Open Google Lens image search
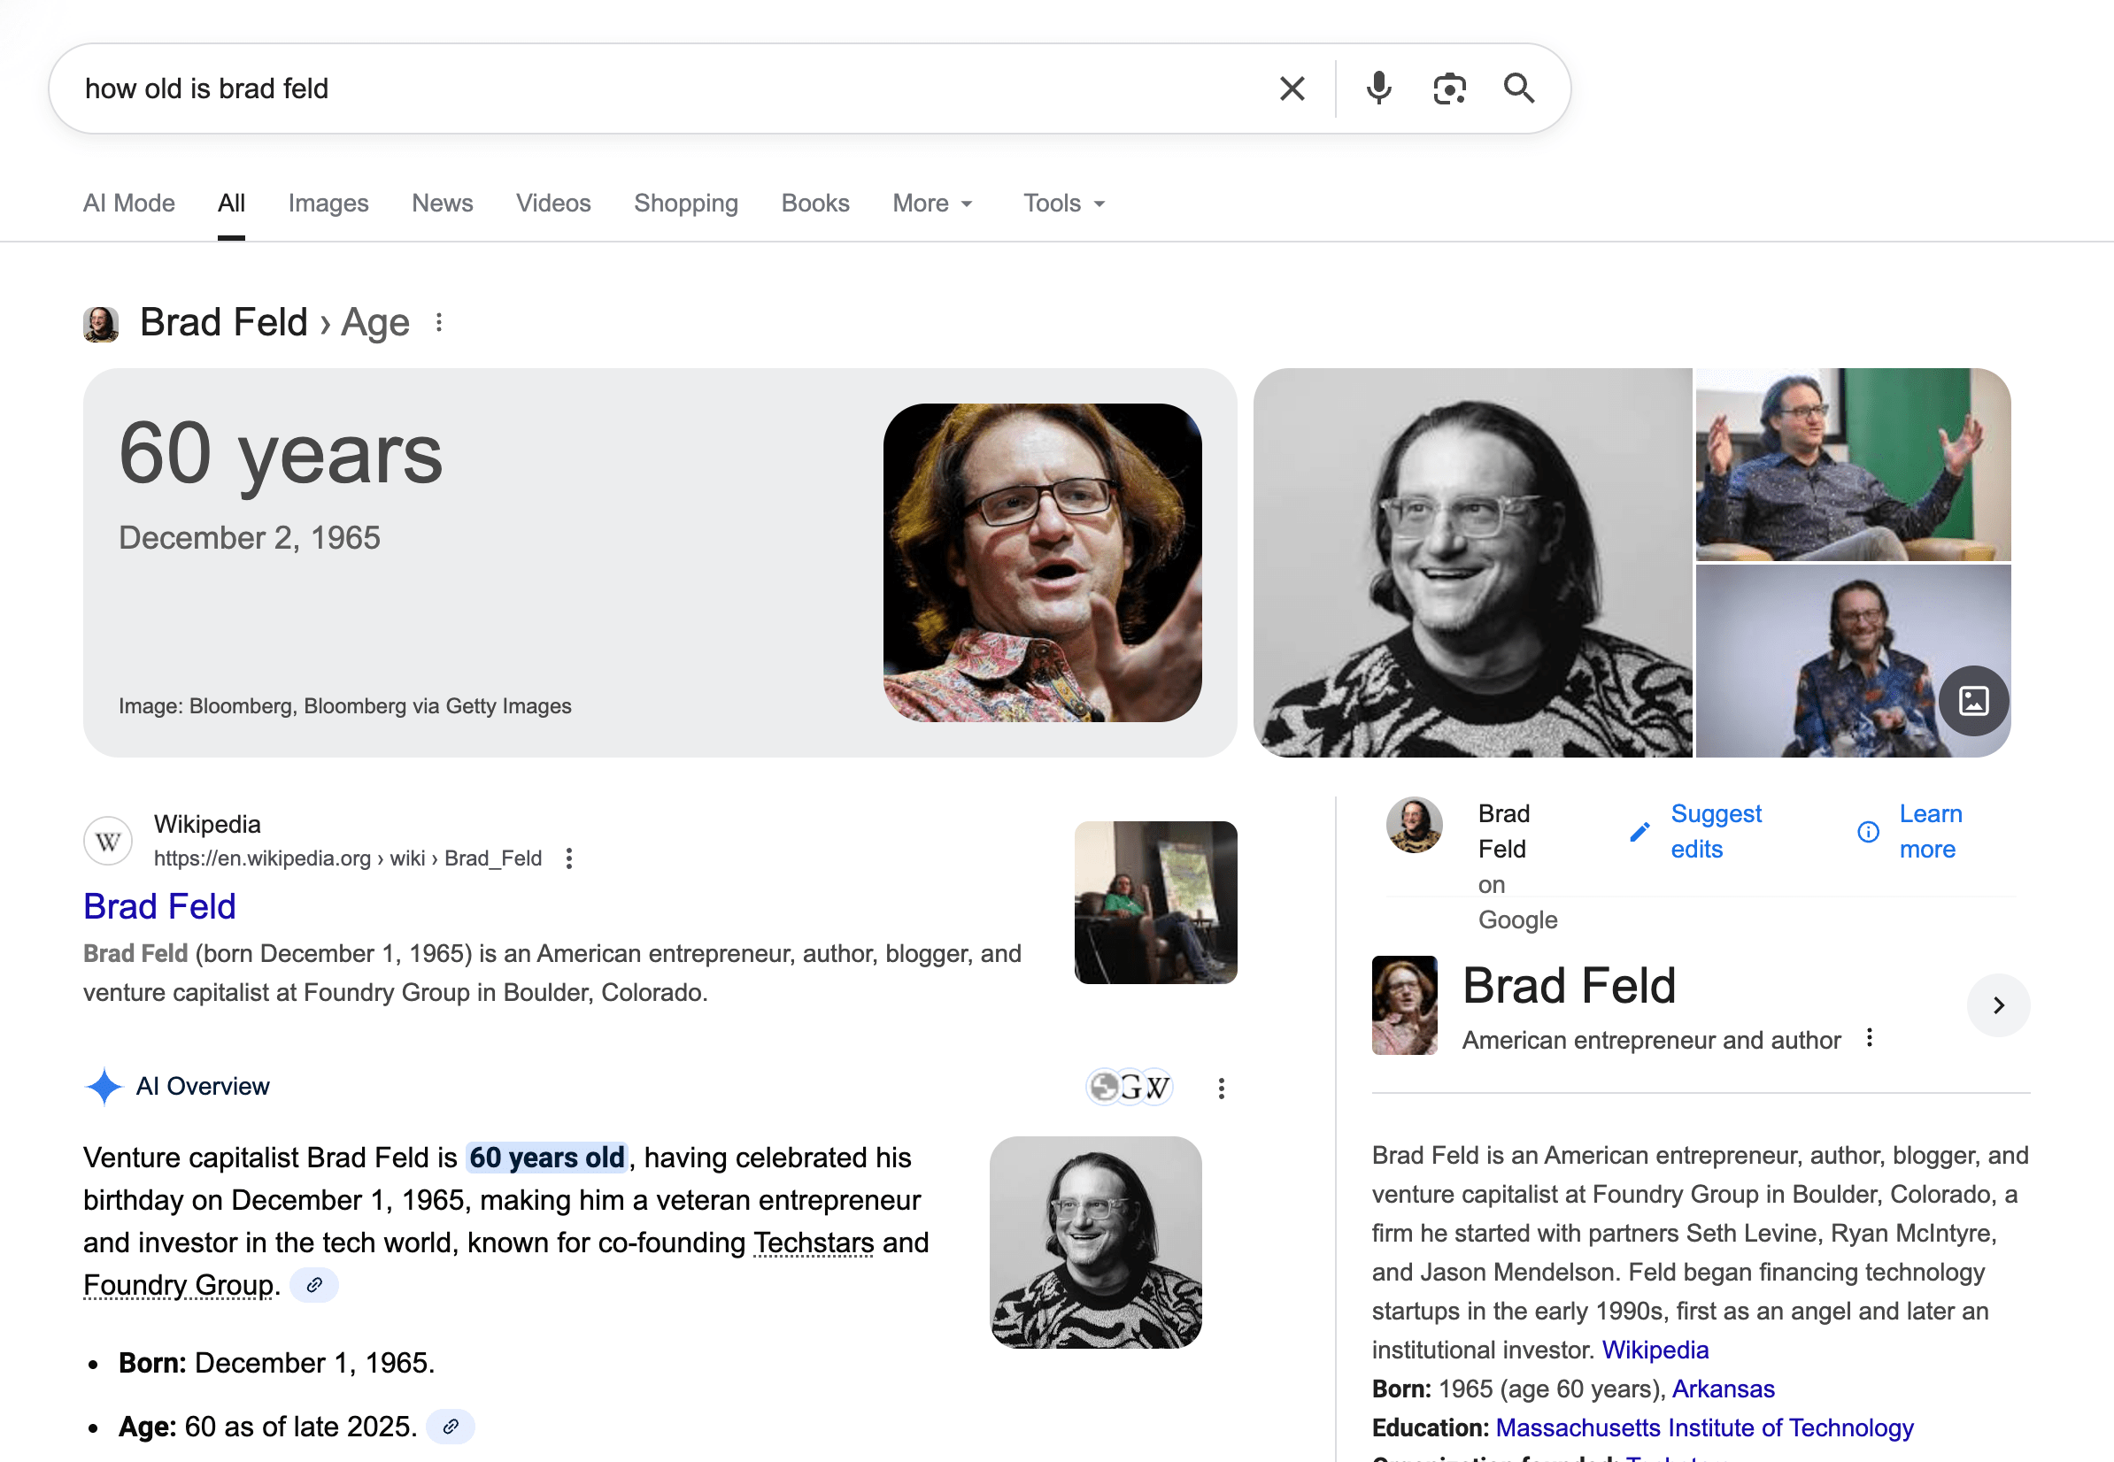Viewport: 2114px width, 1462px height. click(x=1449, y=88)
